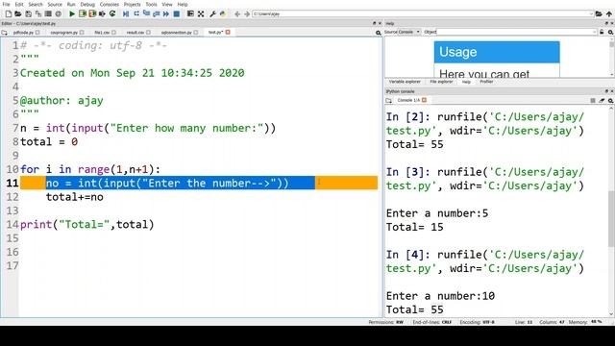
Task: Click the debugger Step icon
Action: 136,14
